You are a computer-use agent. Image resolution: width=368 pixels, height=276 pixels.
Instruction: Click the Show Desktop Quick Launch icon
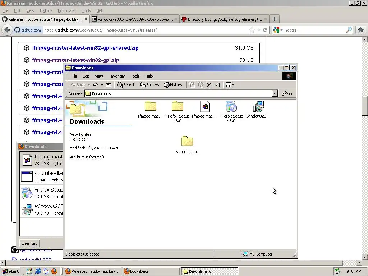point(29,272)
